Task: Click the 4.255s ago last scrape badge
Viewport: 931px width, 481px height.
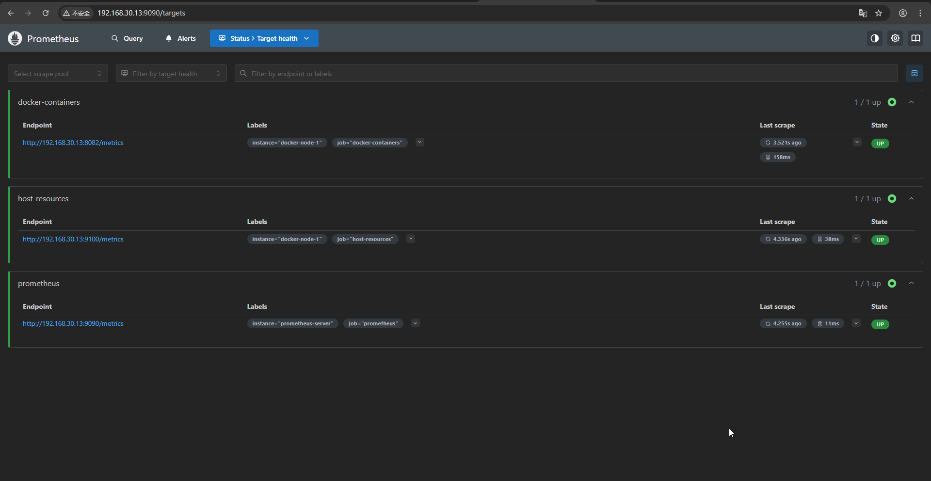Action: [783, 323]
